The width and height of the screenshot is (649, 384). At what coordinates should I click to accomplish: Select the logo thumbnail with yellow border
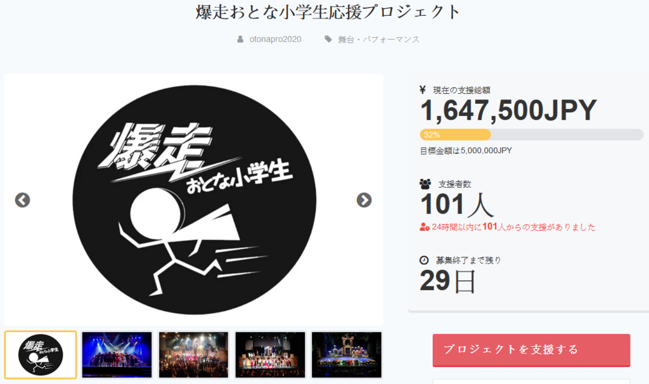click(x=41, y=355)
